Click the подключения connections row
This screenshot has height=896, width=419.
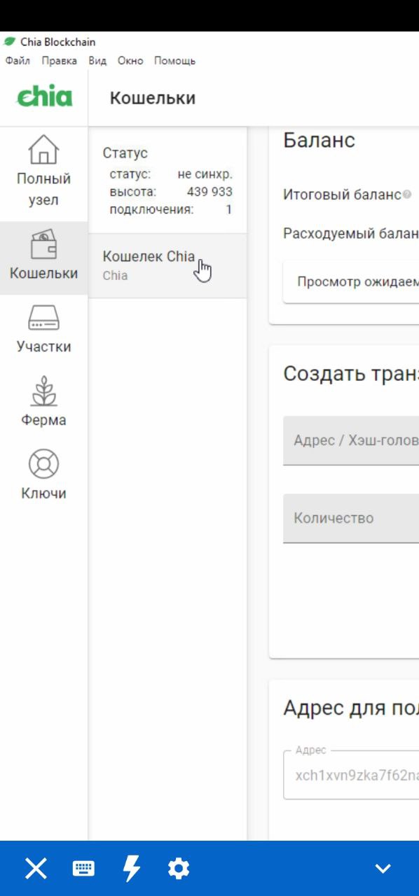pos(171,209)
